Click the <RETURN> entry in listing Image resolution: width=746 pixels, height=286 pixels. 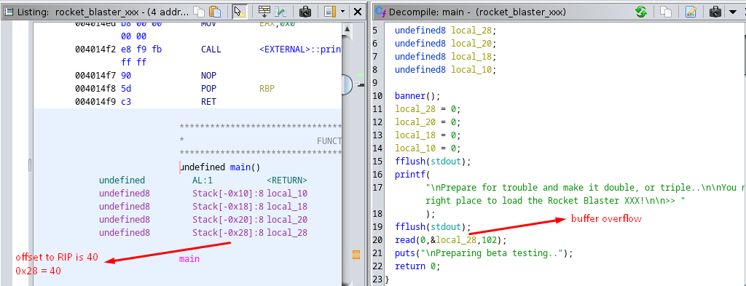[x=287, y=180]
